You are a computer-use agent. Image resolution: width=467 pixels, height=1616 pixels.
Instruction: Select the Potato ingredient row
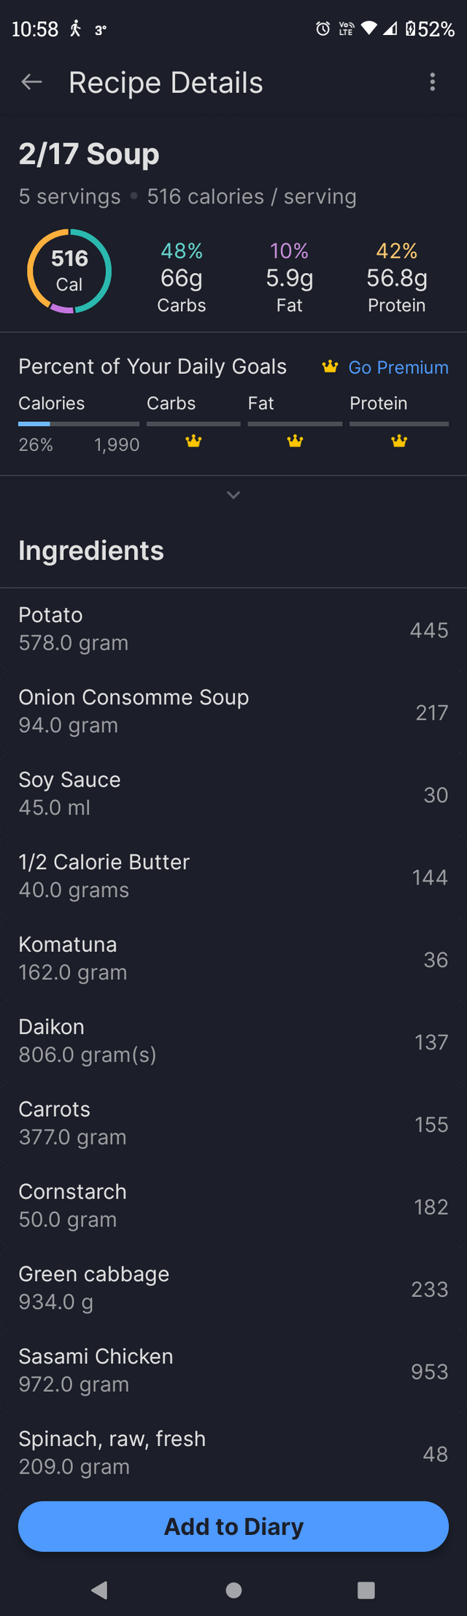pos(233,629)
